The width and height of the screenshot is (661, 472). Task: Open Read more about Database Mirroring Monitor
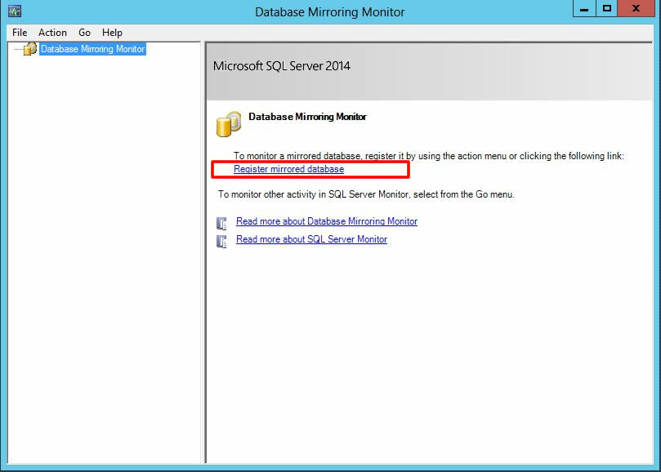click(x=326, y=221)
